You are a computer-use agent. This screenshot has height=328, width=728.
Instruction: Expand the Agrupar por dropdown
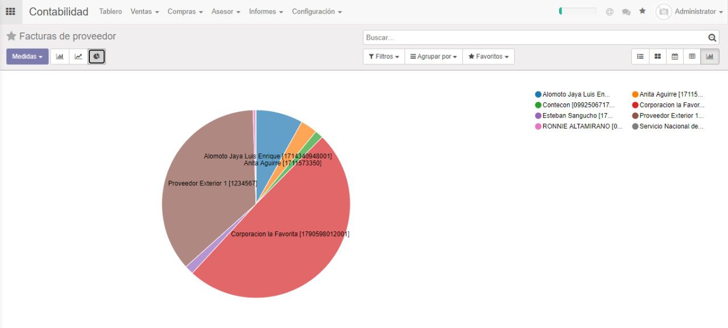(x=433, y=56)
